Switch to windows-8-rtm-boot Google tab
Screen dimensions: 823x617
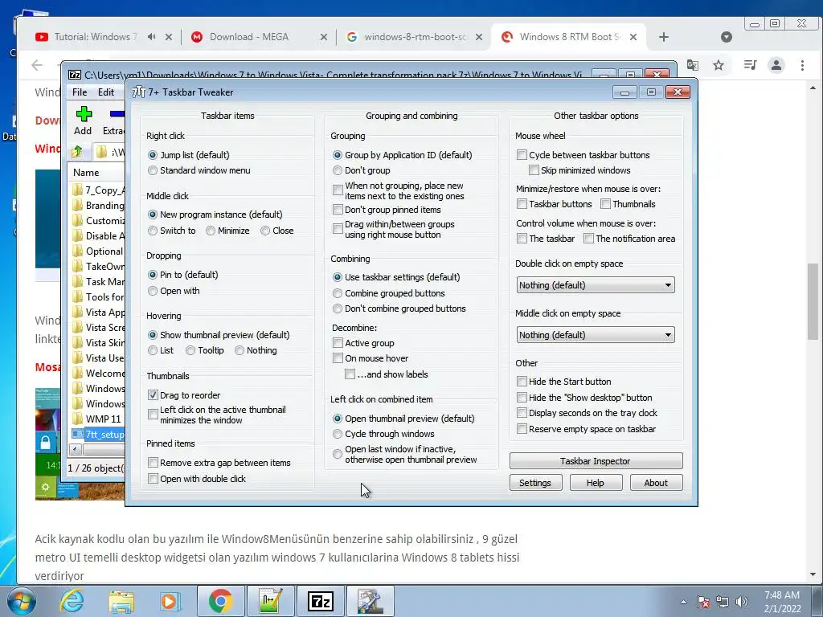click(407, 37)
